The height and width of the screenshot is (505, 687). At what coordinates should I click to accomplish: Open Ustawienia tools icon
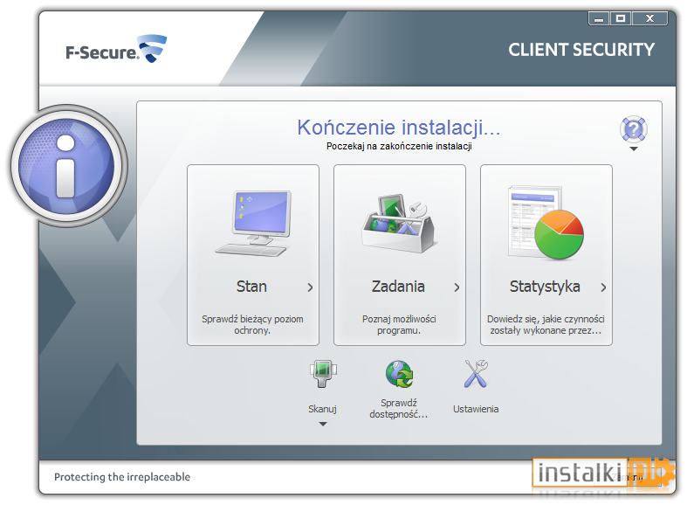[x=476, y=374]
